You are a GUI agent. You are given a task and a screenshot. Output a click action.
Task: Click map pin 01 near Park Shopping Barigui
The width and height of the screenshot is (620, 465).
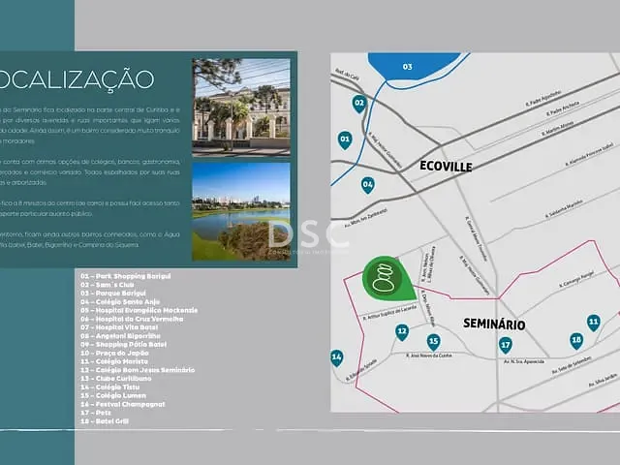click(345, 139)
